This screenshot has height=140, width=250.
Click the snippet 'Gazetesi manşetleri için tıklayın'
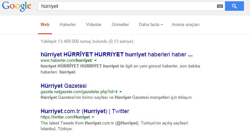pos(162,97)
